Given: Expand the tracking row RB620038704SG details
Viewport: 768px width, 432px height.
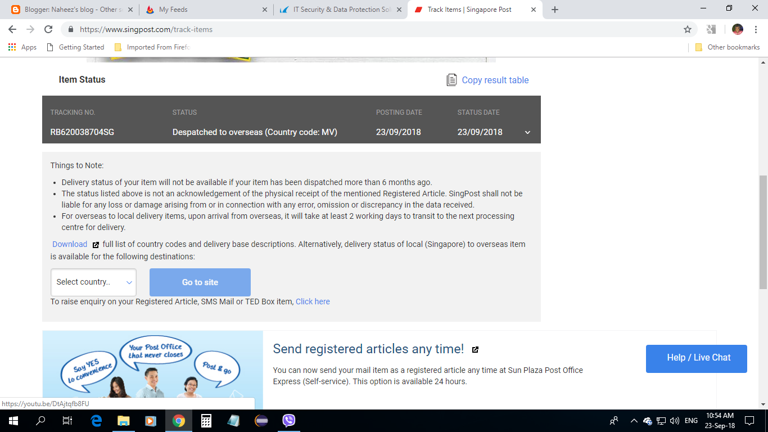Looking at the screenshot, I should 527,132.
